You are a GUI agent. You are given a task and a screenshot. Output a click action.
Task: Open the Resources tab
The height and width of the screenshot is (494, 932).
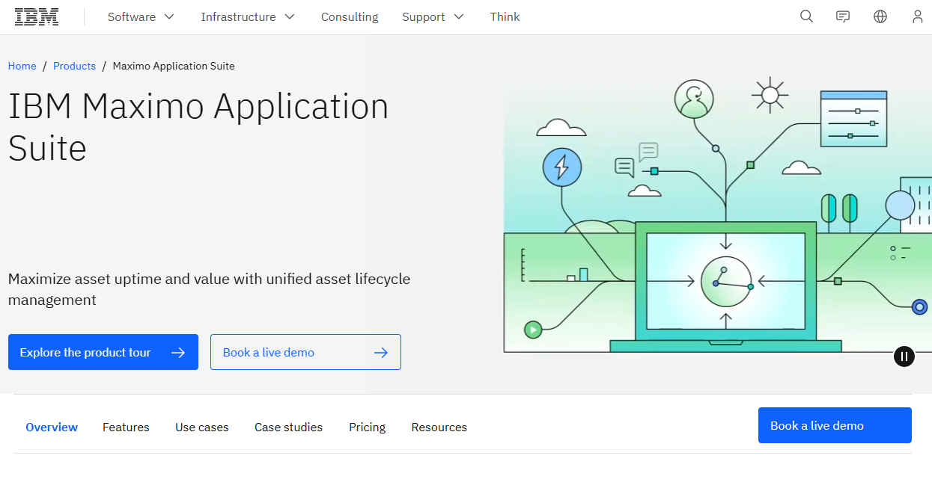[439, 427]
